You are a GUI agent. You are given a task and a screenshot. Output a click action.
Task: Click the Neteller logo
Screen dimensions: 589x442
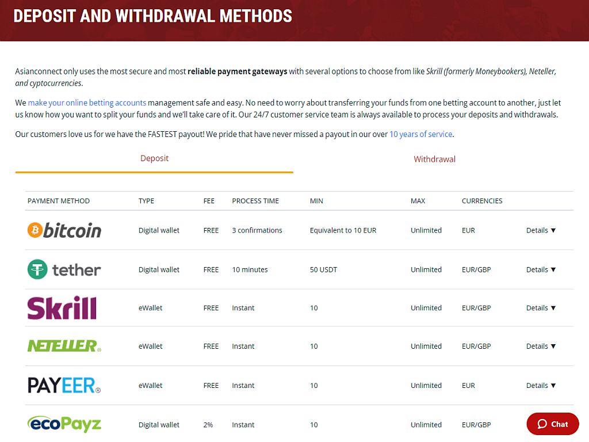(64, 346)
